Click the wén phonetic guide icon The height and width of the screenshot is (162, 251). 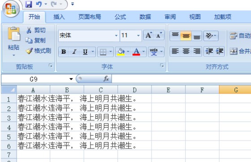click(x=154, y=51)
